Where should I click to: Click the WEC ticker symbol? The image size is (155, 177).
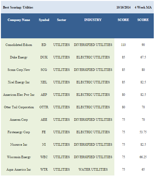pyautogui.click(x=44, y=157)
